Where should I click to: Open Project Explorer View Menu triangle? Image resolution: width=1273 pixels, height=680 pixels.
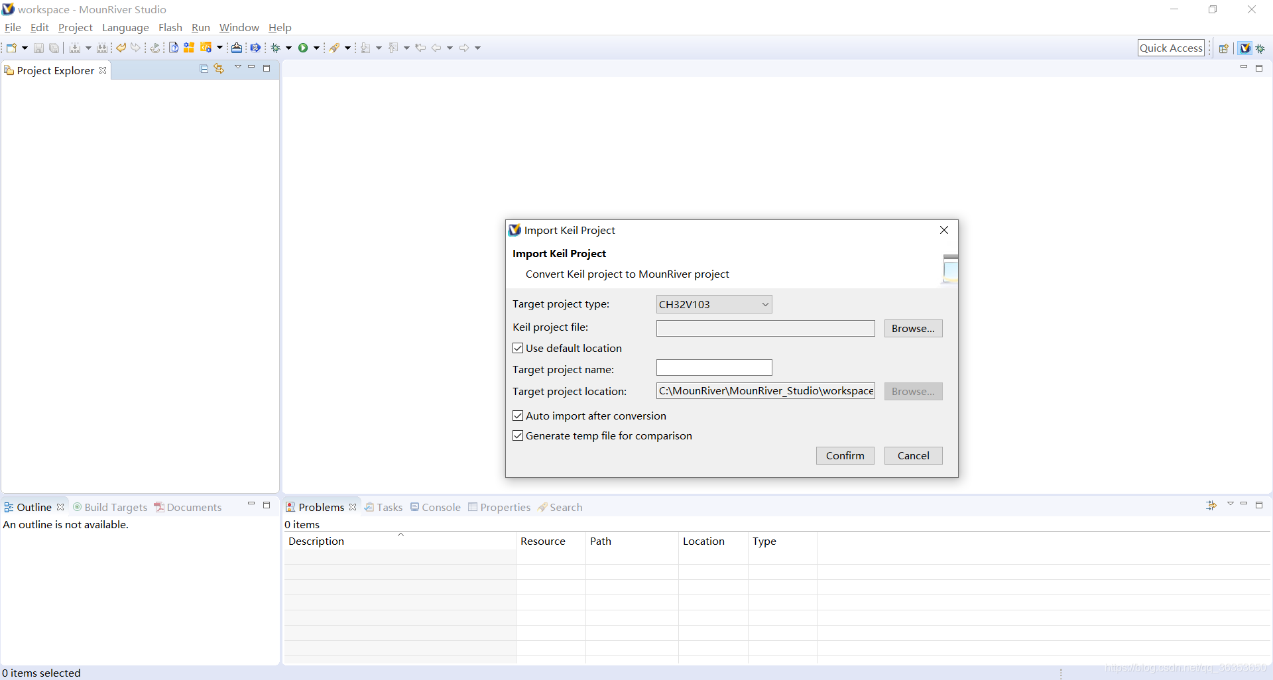point(237,68)
